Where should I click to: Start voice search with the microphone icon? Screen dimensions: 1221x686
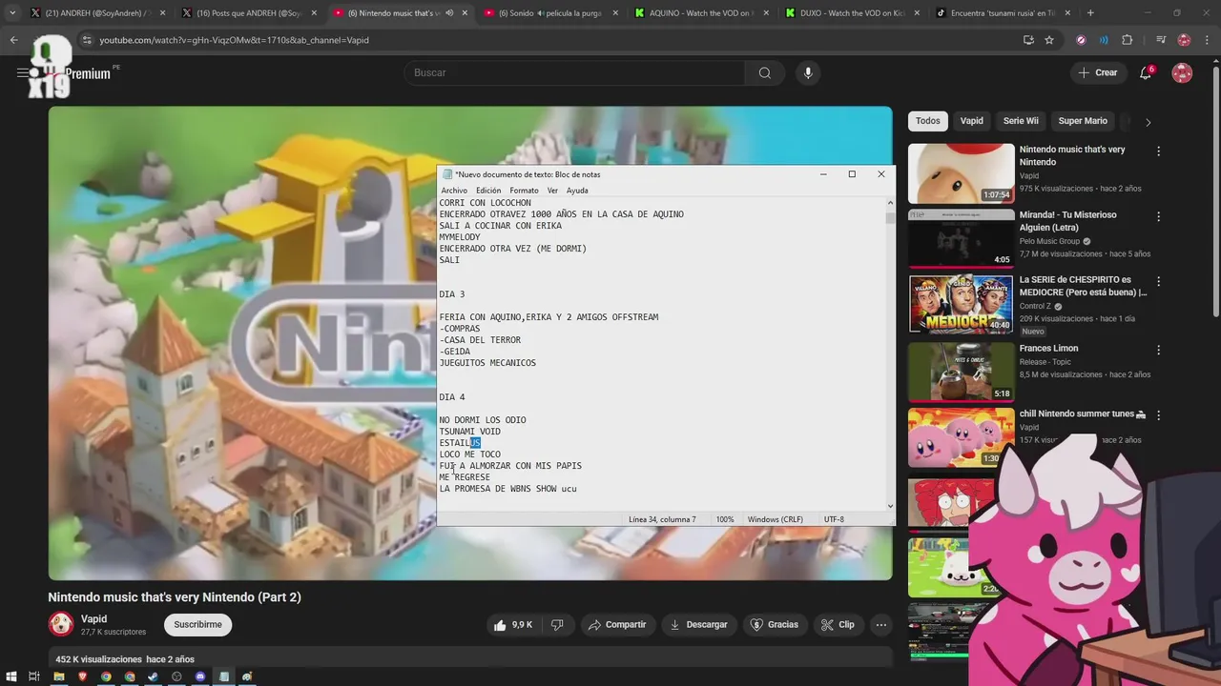point(808,72)
